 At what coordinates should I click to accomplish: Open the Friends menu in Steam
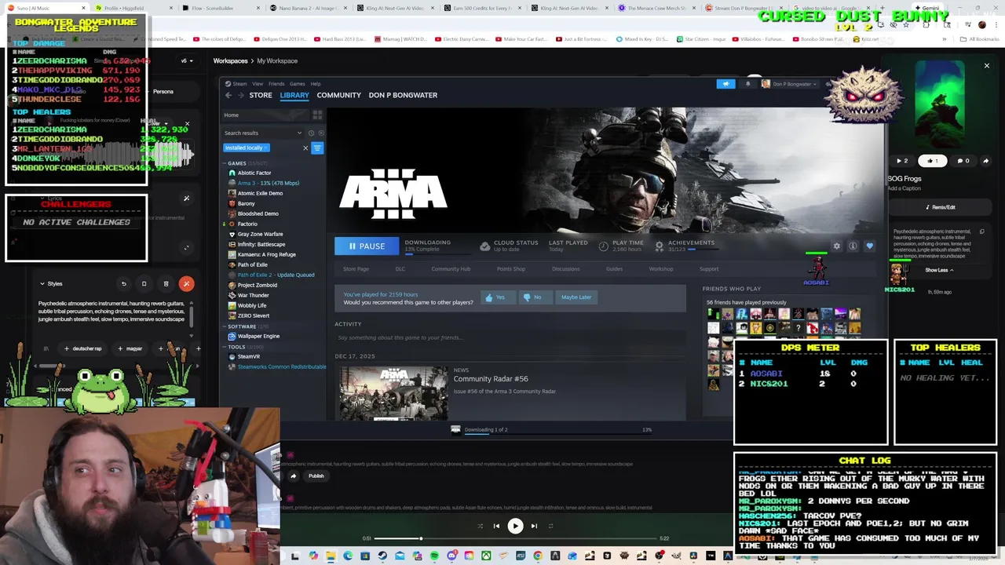click(x=276, y=84)
